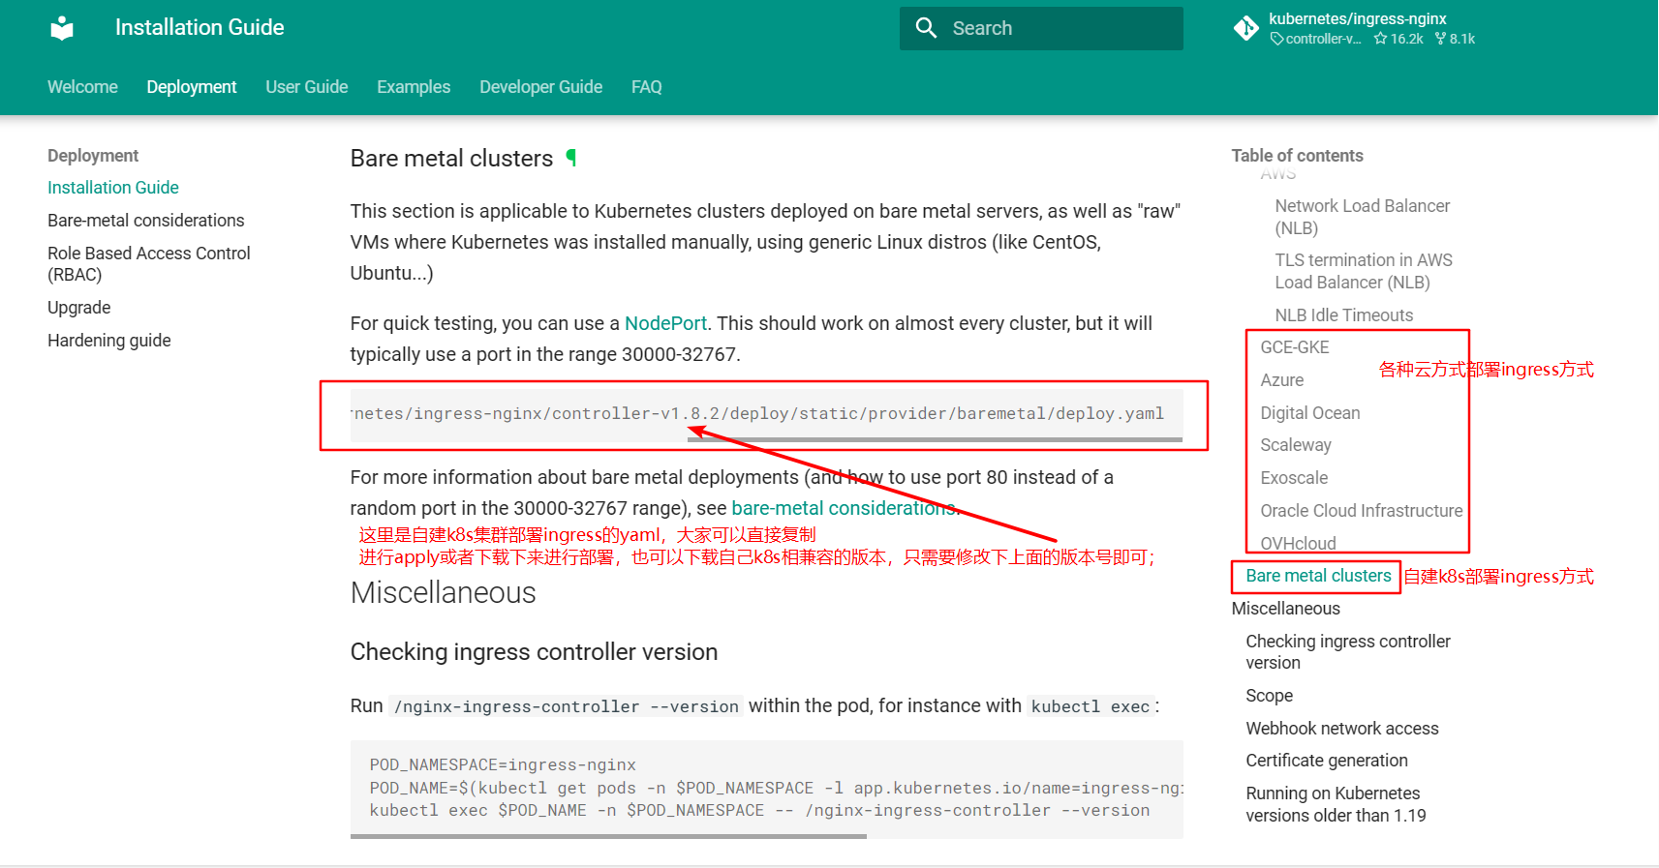
Task: Jump to Checking ingress controller version entry
Action: [1348, 652]
